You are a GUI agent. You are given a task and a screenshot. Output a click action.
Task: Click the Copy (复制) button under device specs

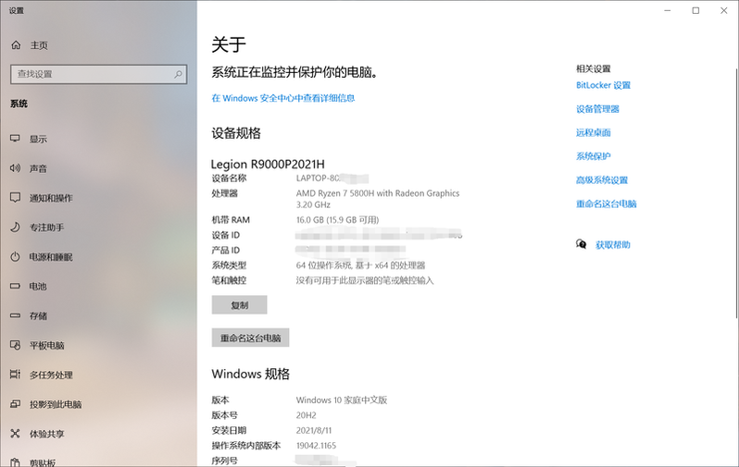239,305
